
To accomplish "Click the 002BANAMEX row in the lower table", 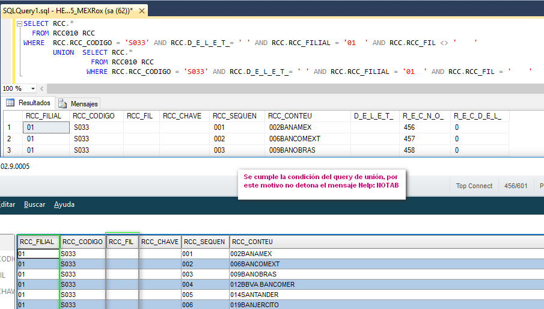I will click(280, 254).
